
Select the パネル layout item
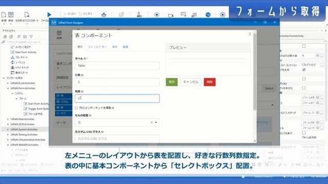click(x=64, y=102)
